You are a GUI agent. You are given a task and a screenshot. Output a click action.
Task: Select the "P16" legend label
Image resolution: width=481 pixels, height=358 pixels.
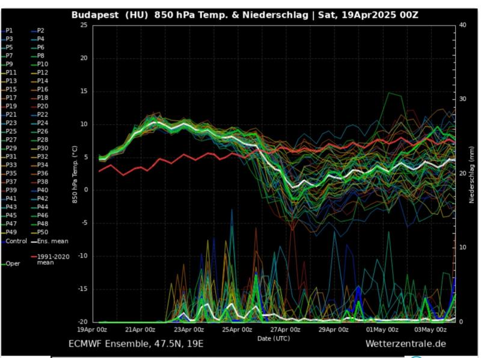[x=40, y=89]
